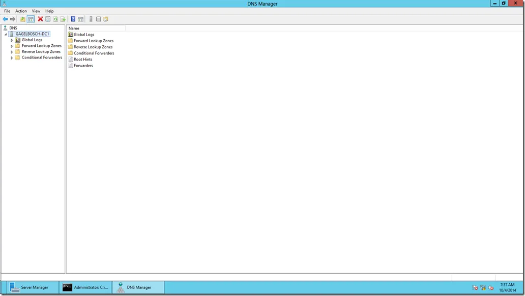Open the Help menu
Screen dimensions: 525x296
click(49, 11)
